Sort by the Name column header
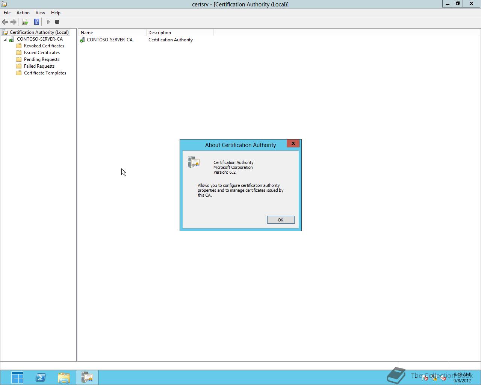Viewport: 481px width, 385px height. click(112, 33)
